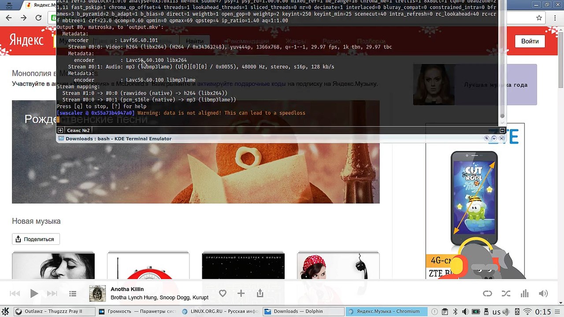Go back in Chromium browser
This screenshot has width=564, height=317.
[x=9, y=18]
